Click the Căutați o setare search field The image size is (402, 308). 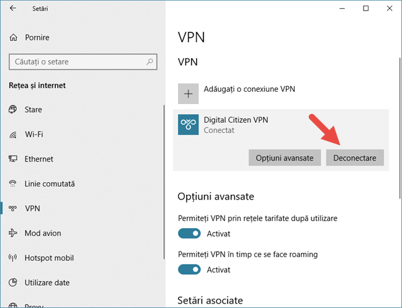coord(83,62)
